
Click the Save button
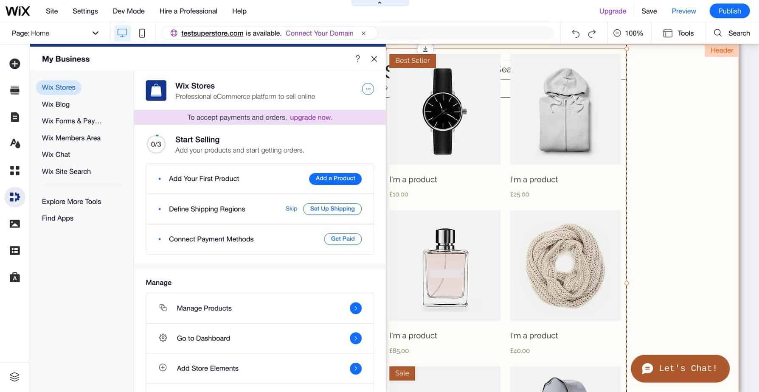click(x=649, y=11)
